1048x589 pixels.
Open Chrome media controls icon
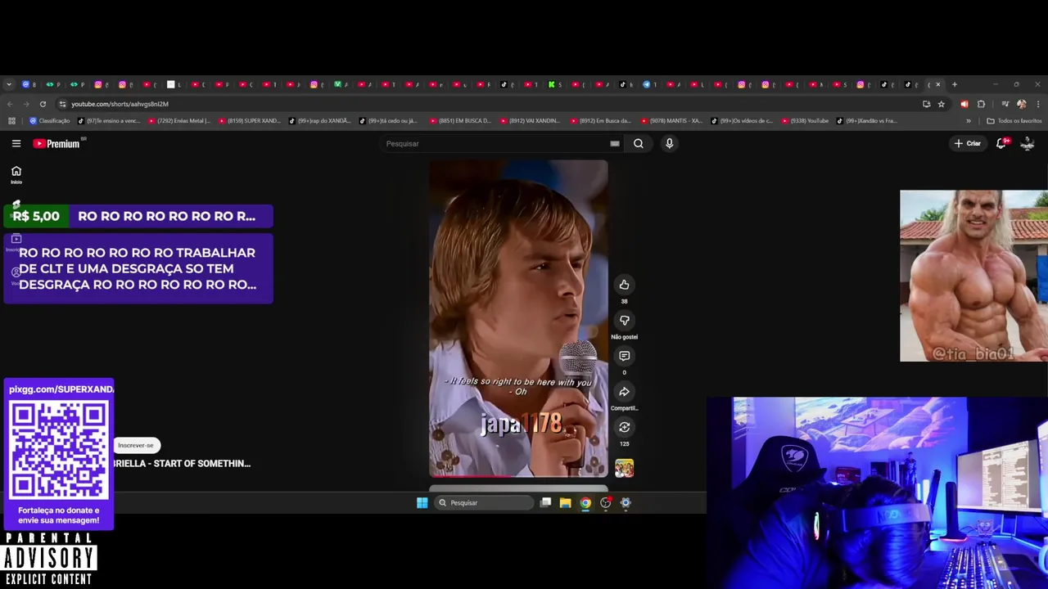click(x=1005, y=104)
